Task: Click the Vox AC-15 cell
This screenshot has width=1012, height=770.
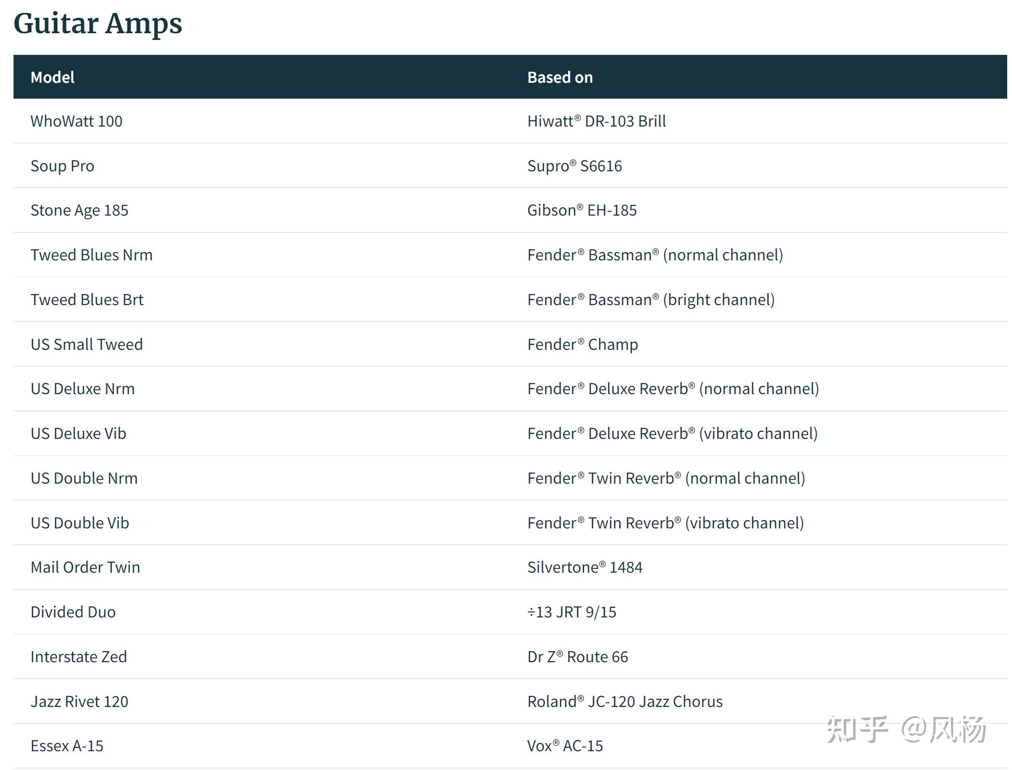Action: tap(565, 746)
